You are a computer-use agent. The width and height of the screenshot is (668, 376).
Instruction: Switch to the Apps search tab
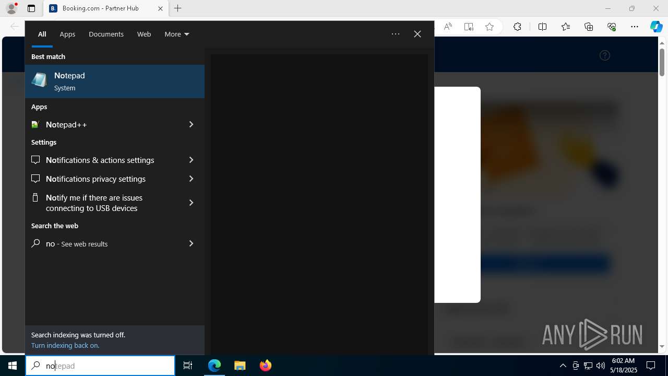click(x=67, y=34)
